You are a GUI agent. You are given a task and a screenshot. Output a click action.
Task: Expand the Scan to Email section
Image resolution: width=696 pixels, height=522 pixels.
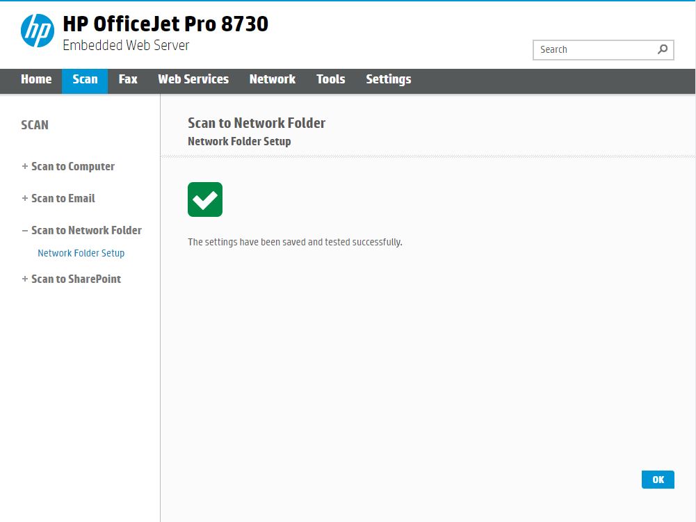pos(58,198)
